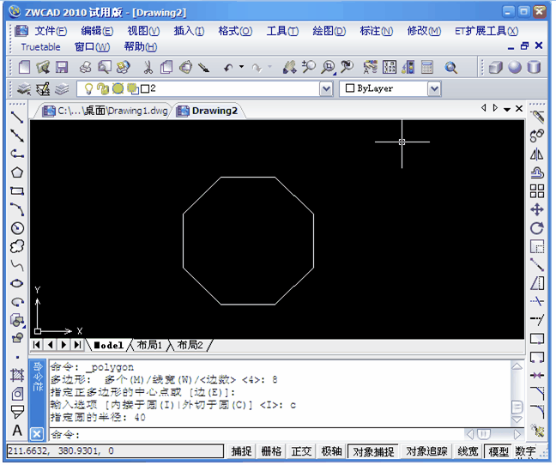Click the 3D sphere icon
Screen dimensions: 556x465
(515, 67)
